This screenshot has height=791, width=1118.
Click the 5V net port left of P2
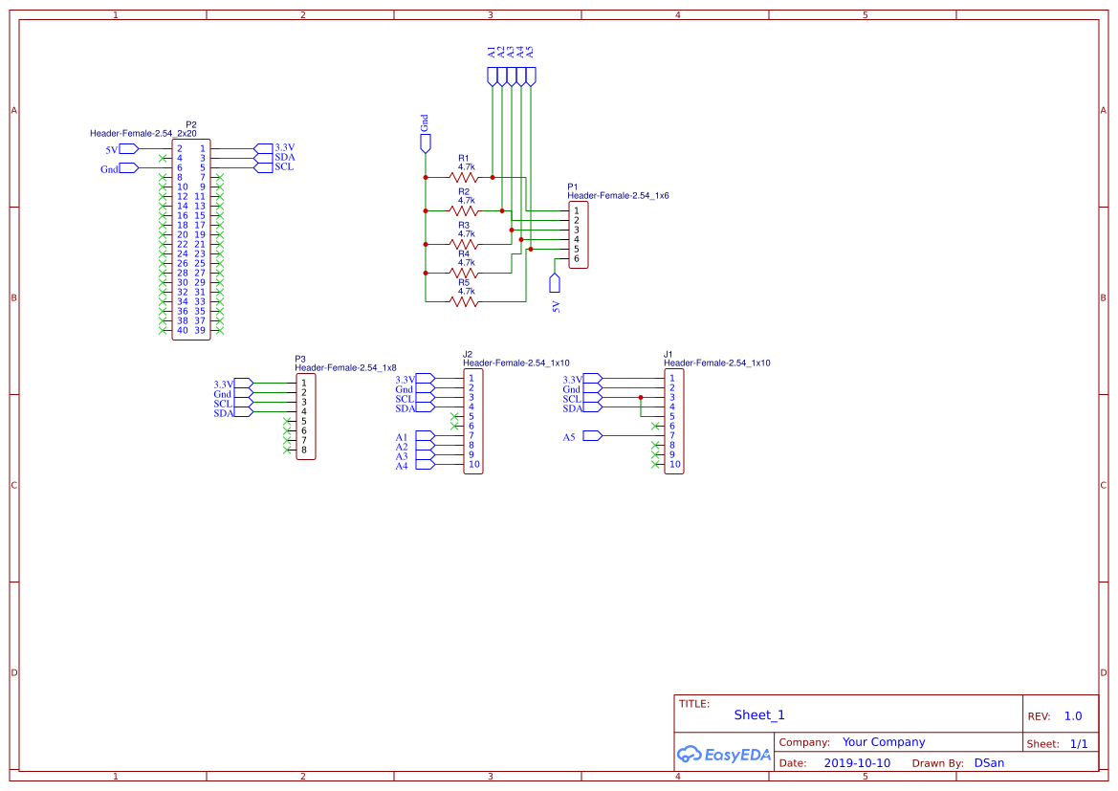click(x=129, y=149)
